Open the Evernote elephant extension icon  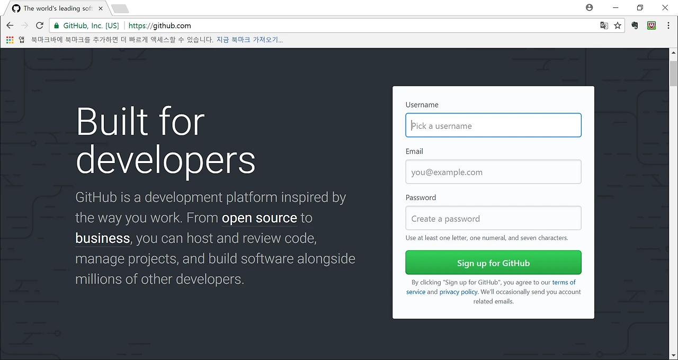click(635, 25)
